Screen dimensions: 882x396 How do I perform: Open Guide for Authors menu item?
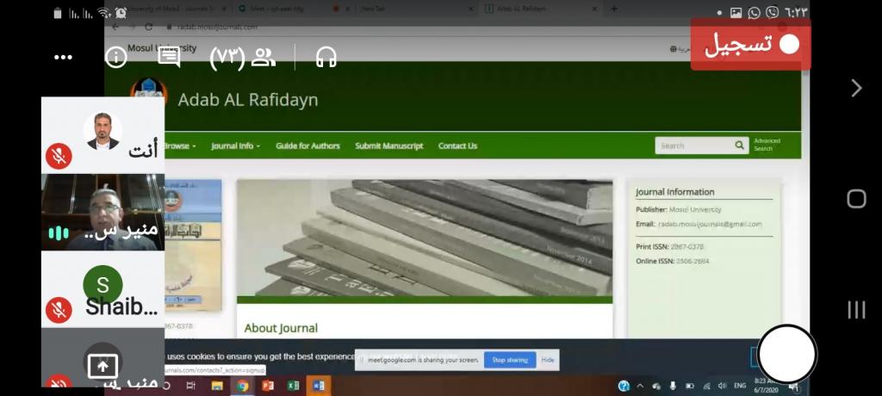tap(307, 146)
